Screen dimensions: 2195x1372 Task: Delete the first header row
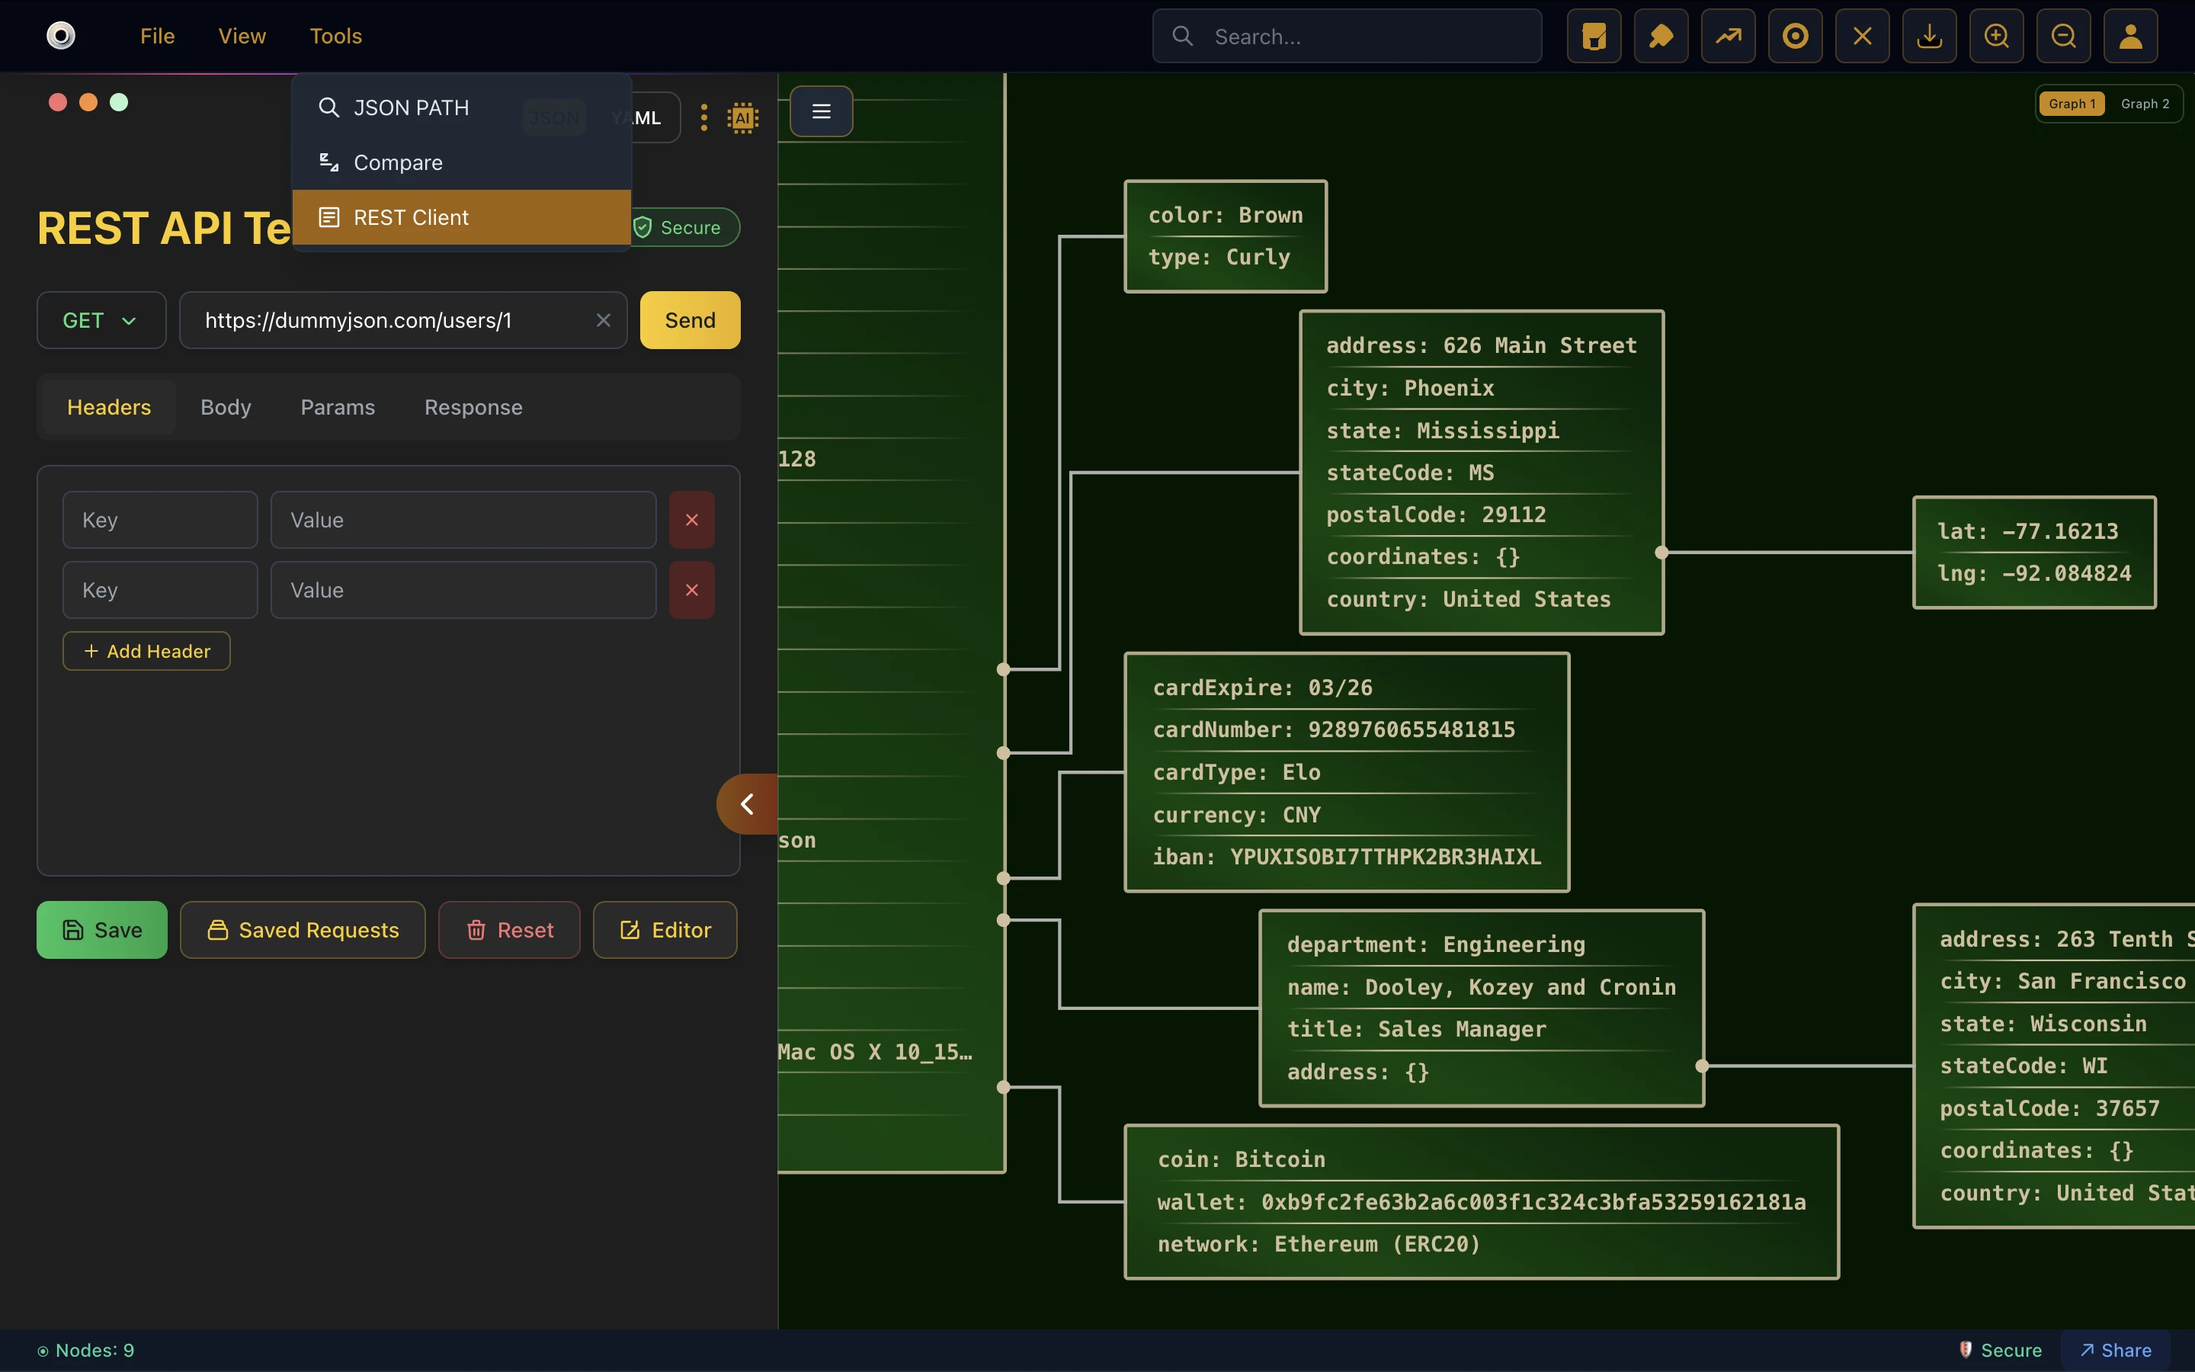[692, 520]
